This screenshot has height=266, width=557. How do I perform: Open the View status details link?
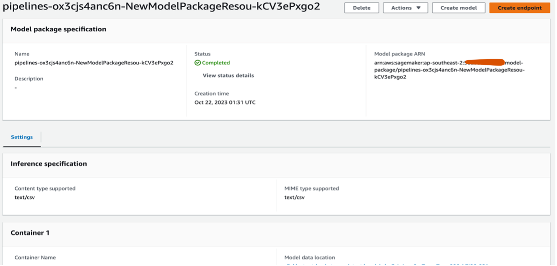click(228, 76)
